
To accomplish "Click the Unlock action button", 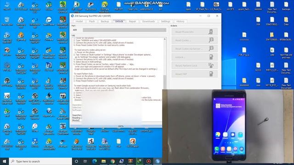I will pyautogui.click(x=195, y=57).
